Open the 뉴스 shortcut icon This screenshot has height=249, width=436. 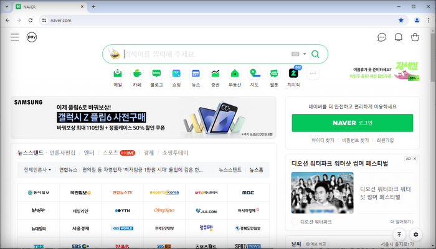pos(196,73)
